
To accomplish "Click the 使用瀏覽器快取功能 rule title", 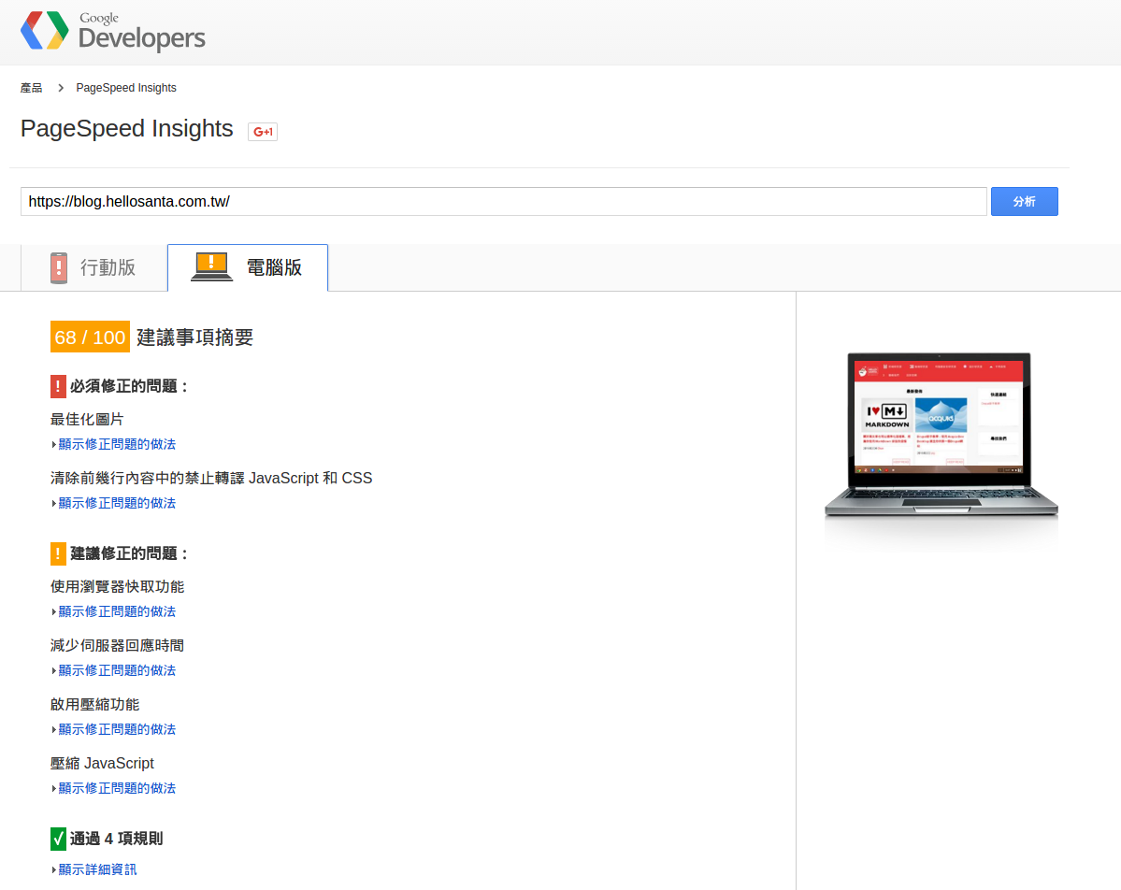I will point(117,586).
